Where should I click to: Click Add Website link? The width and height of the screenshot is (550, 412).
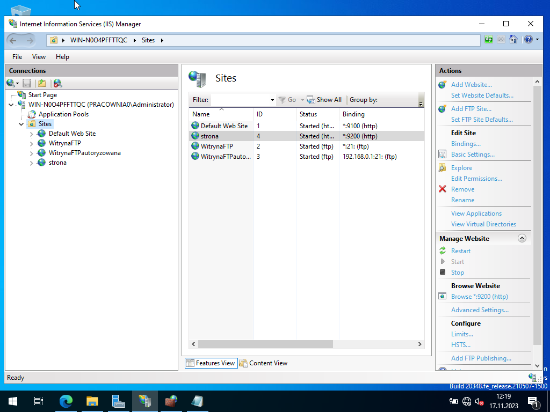472,84
